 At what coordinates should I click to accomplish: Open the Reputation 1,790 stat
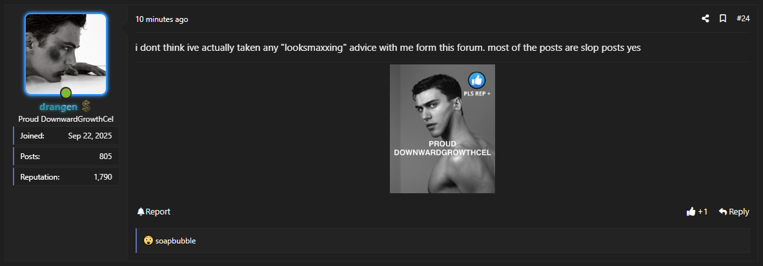coord(66,176)
